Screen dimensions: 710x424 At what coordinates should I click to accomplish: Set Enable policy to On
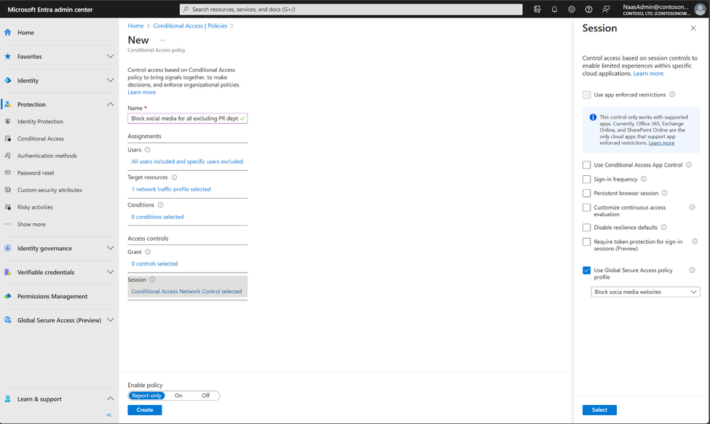pyautogui.click(x=178, y=396)
